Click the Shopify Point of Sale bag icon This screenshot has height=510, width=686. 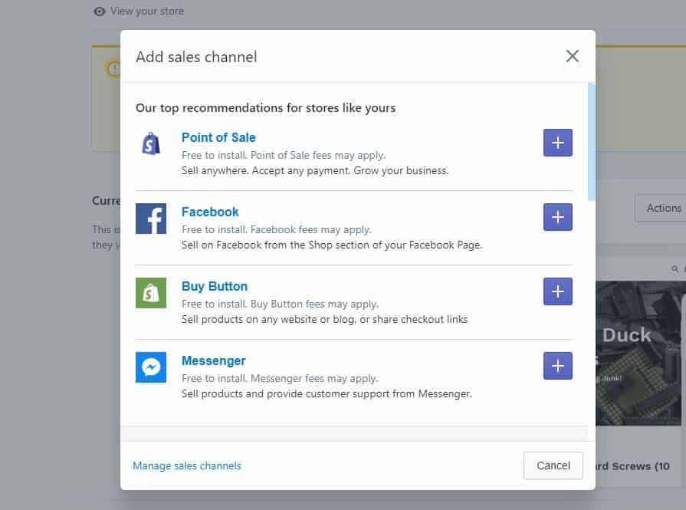click(151, 143)
